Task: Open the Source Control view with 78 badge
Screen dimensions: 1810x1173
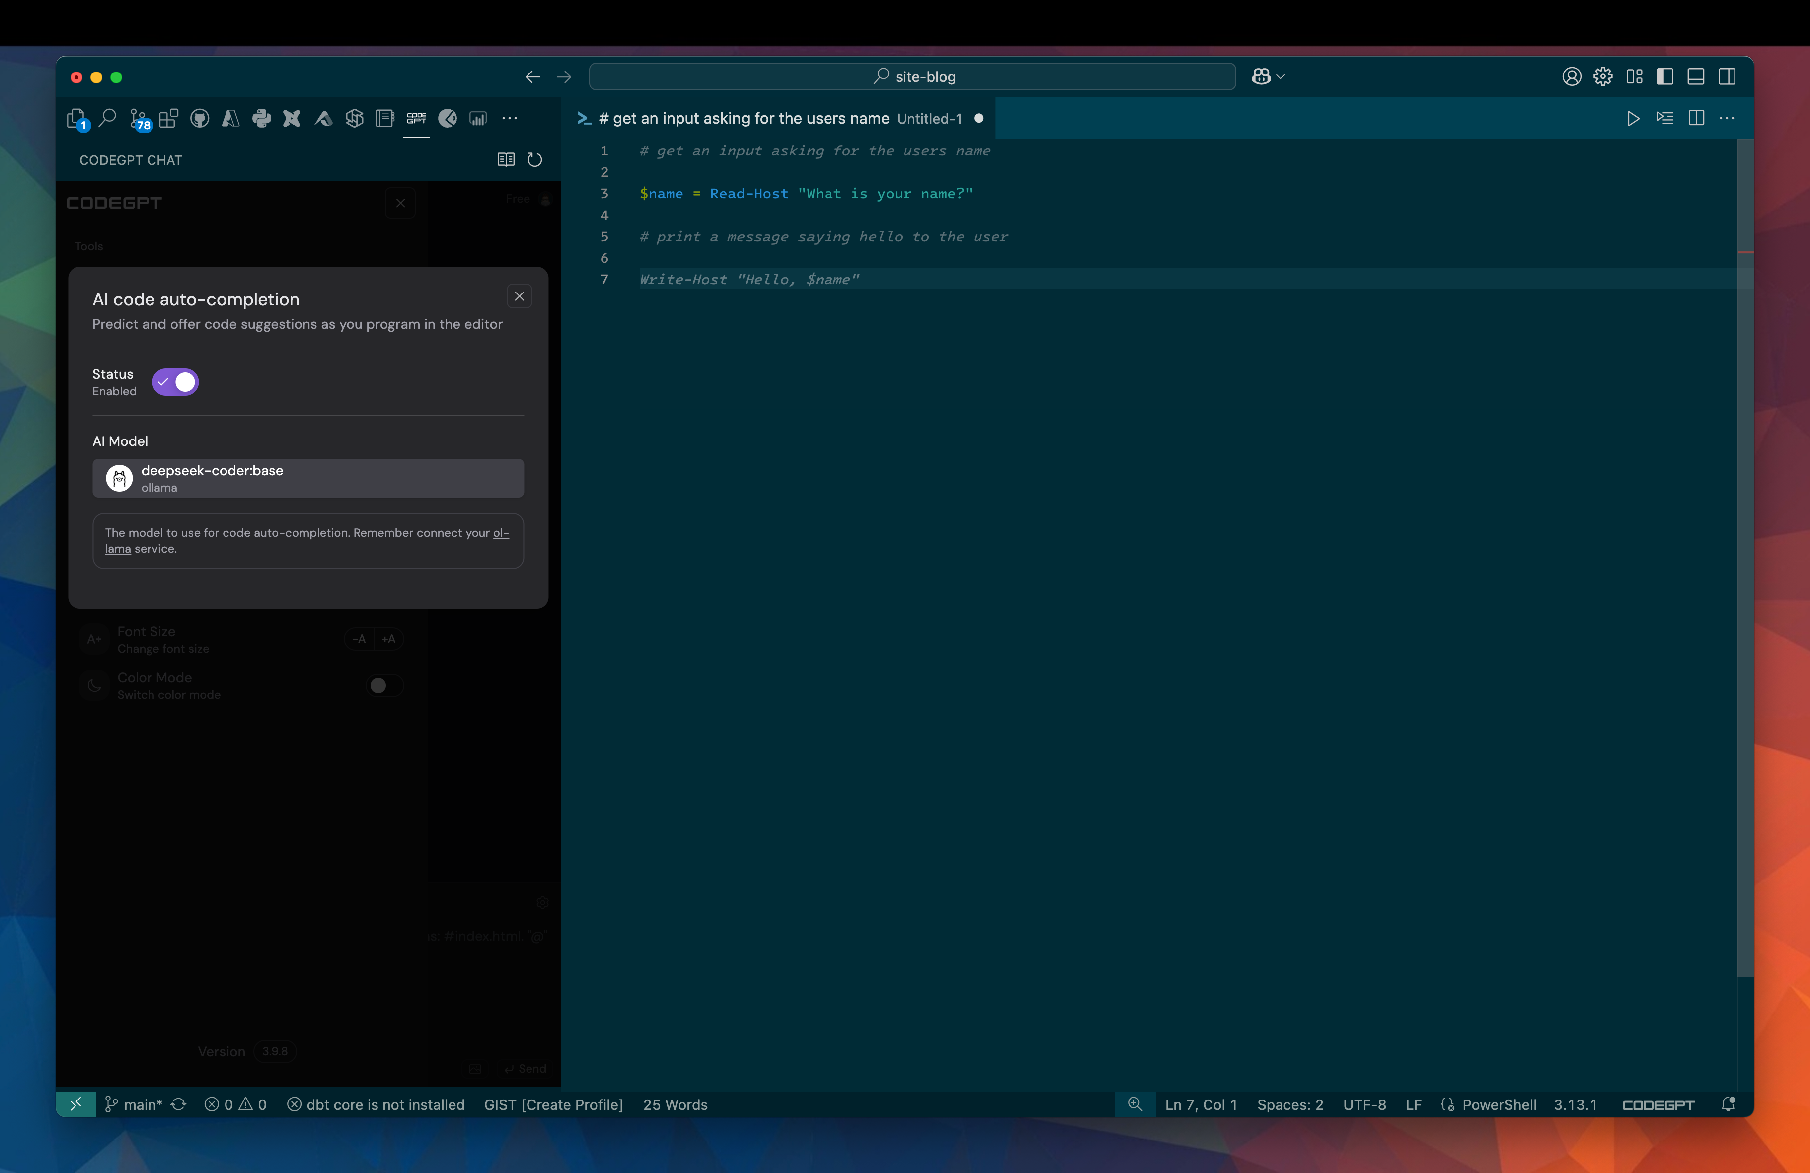Action: 139,119
